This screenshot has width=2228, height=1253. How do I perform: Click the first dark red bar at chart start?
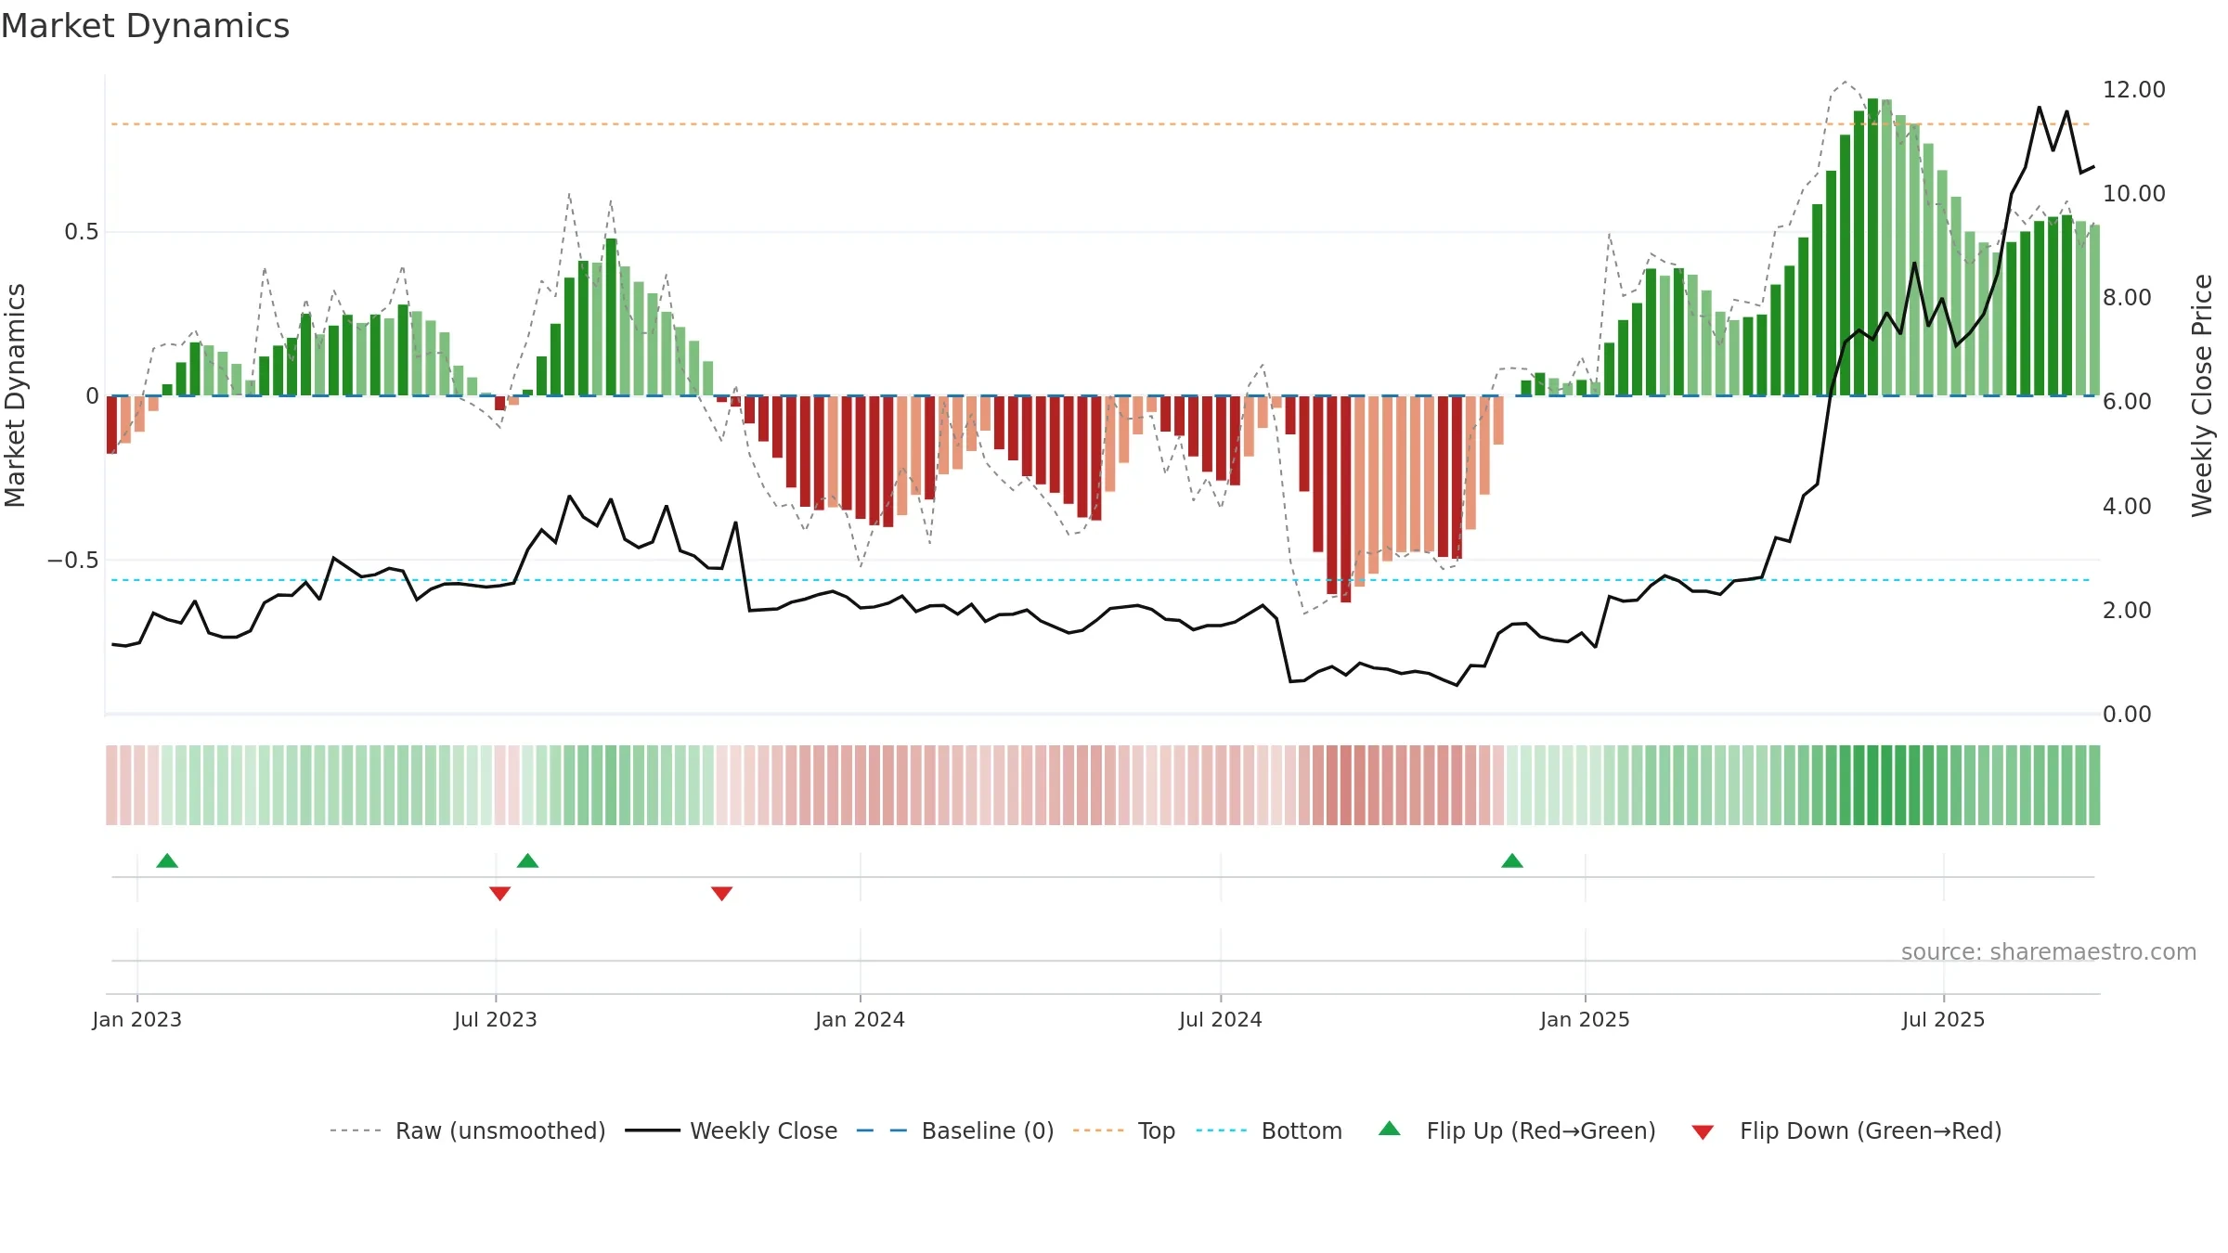click(111, 424)
